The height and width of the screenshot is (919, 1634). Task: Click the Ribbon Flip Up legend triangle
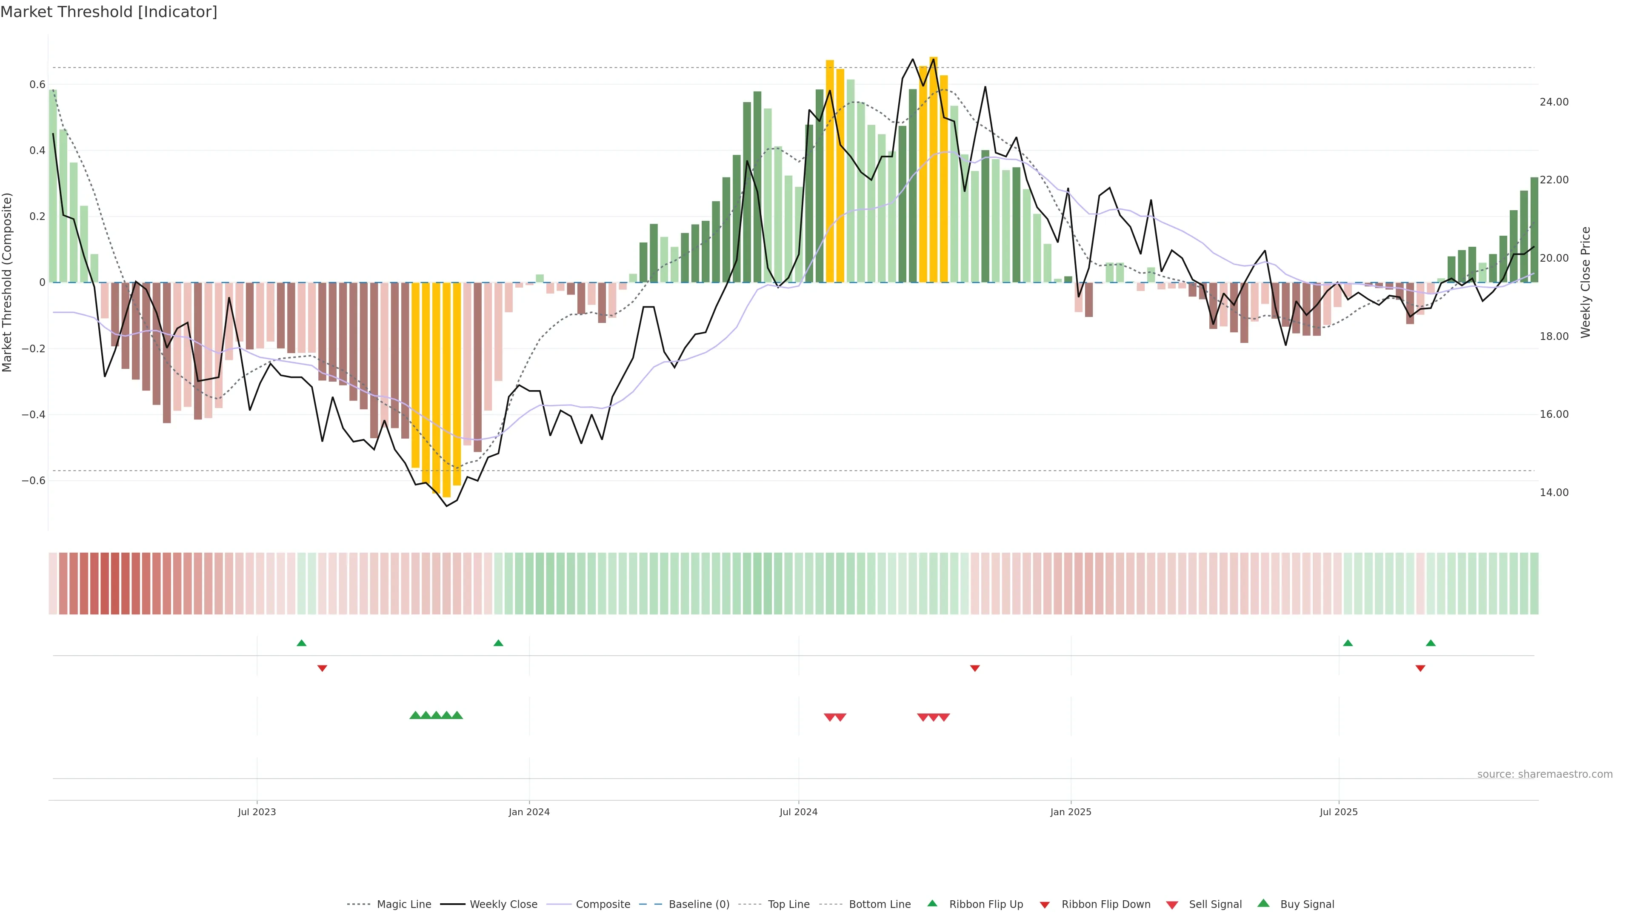(x=932, y=903)
